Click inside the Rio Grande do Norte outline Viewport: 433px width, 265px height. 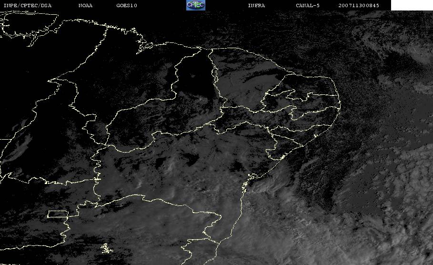[x=310, y=86]
